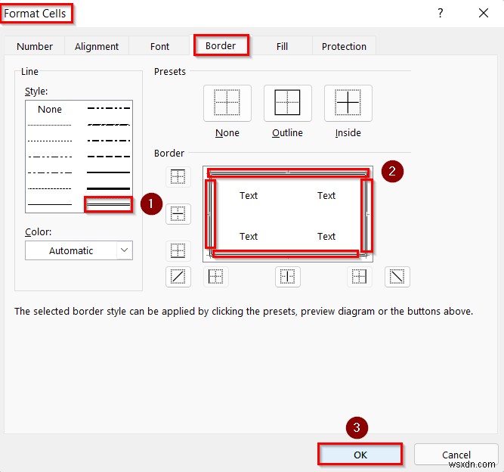Select the thin dash-dot line style in left column
This screenshot has width=504, height=472.
[x=50, y=172]
